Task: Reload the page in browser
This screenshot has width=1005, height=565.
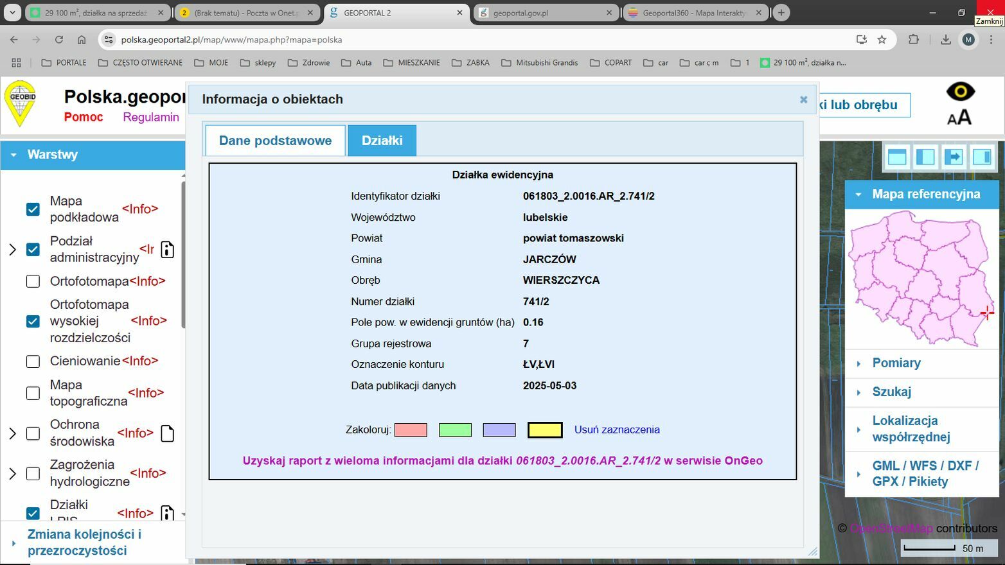Action: tap(58, 40)
